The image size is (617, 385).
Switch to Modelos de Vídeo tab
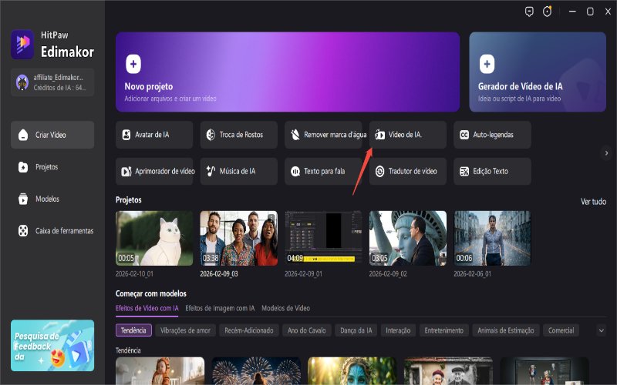(x=285, y=309)
